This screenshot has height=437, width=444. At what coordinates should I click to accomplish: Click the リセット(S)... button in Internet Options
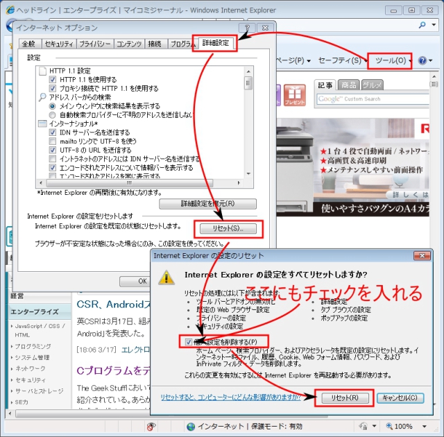click(228, 228)
